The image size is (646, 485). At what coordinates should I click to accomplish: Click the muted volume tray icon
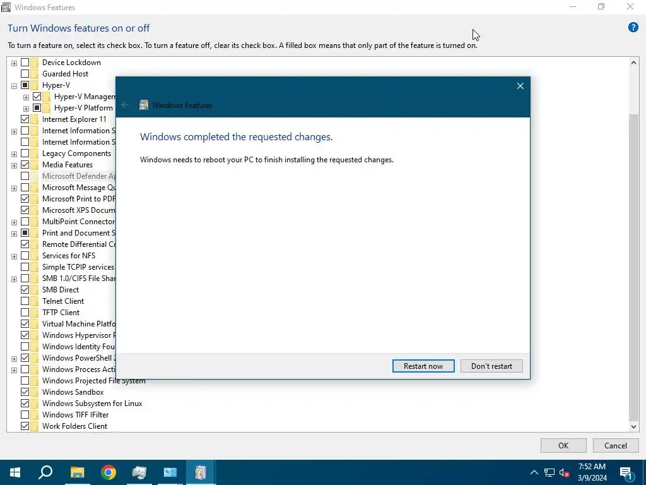(x=564, y=472)
